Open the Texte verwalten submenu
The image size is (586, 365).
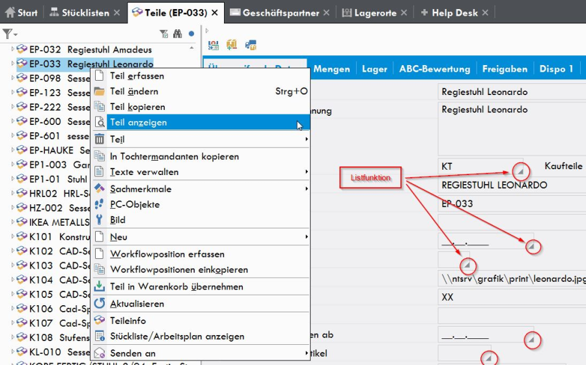coord(201,172)
